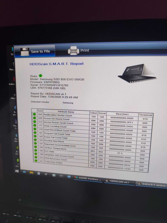
Task: Click the Power-On Hours Count attribute name
Action: (x=56, y=119)
